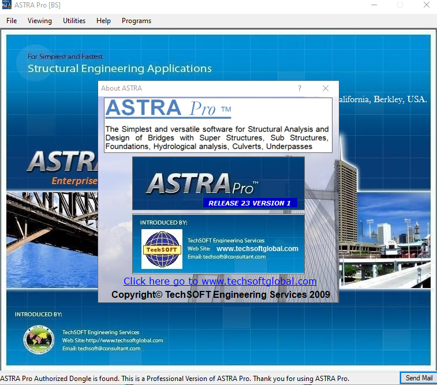Click the question mark help button

(x=299, y=88)
